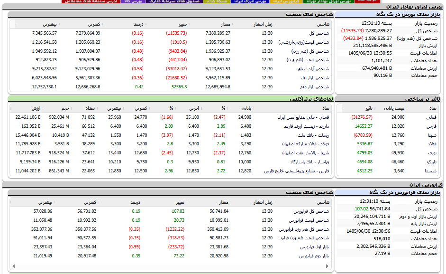Click the تاثیر بر شاخص panel heading
The height and width of the screenshot is (274, 446).
422,99
